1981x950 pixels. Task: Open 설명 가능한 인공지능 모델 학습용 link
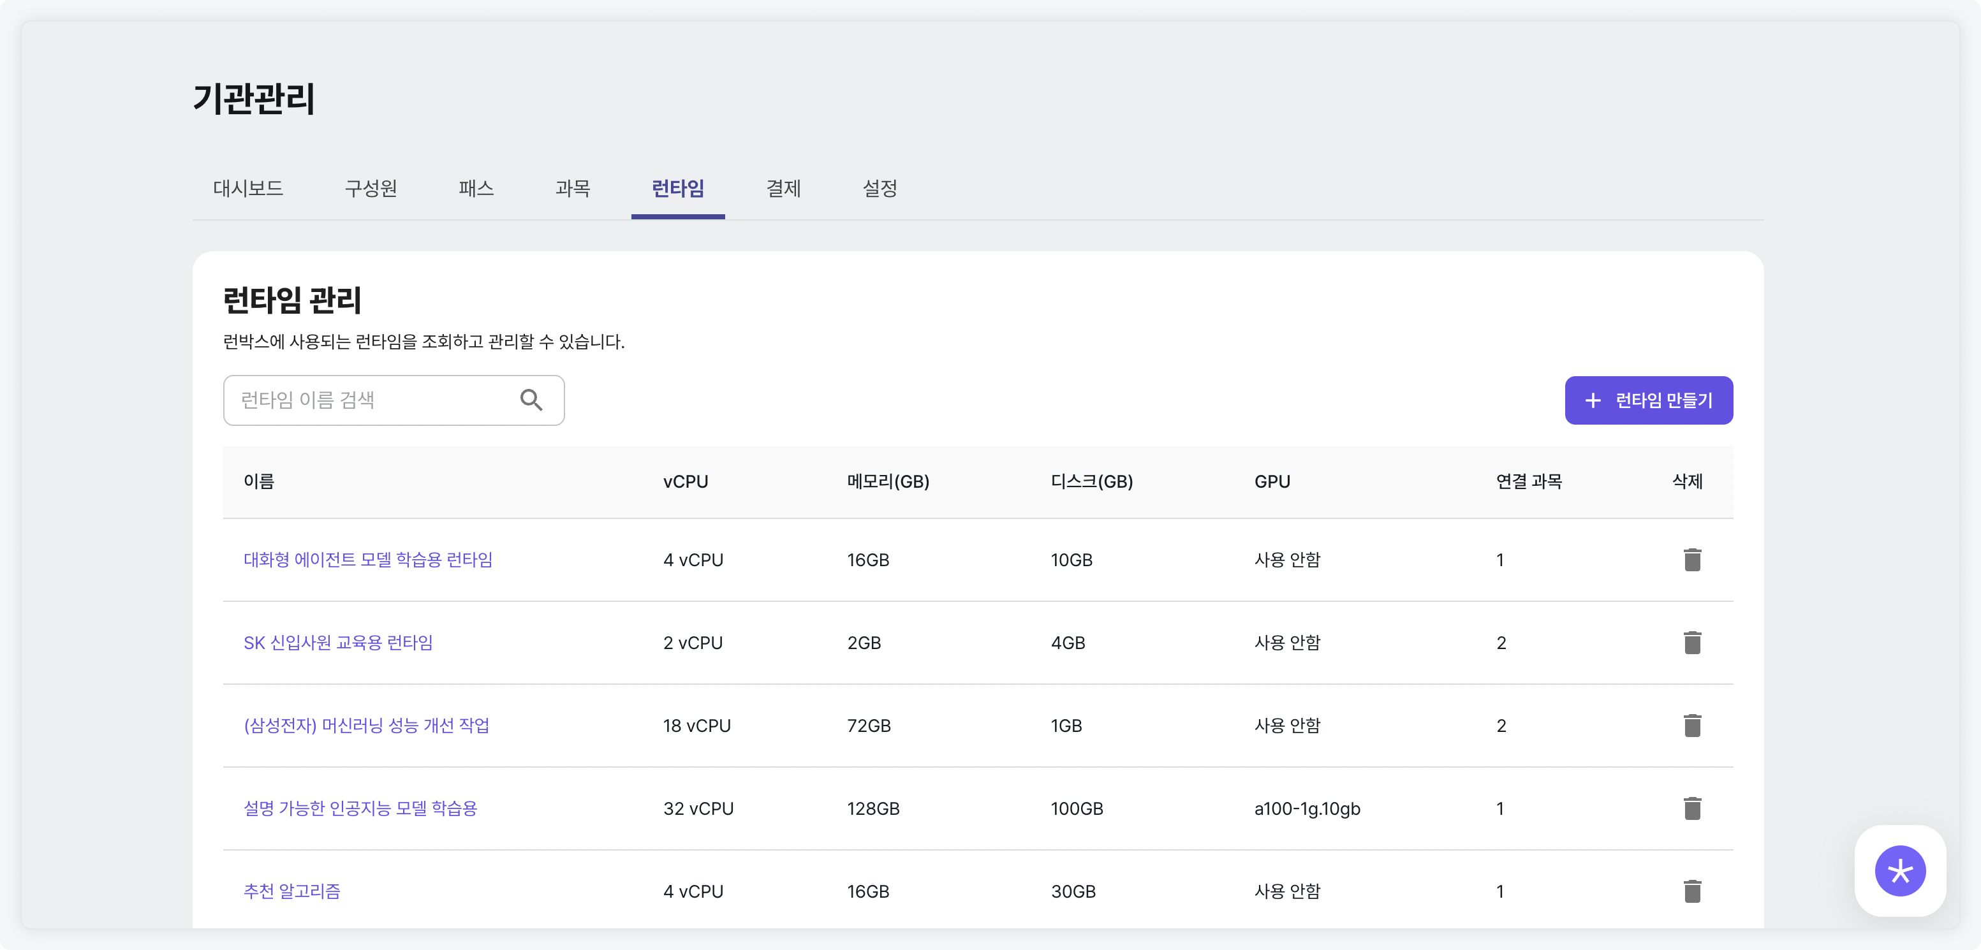tap(360, 808)
